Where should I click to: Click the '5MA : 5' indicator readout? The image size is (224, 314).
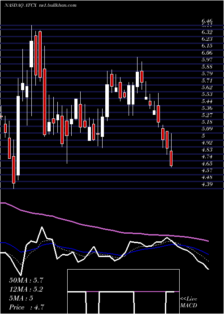21,298
